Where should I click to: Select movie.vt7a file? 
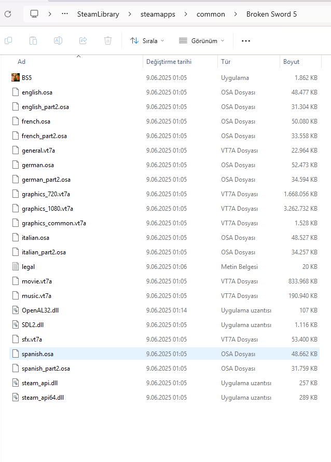tap(37, 281)
